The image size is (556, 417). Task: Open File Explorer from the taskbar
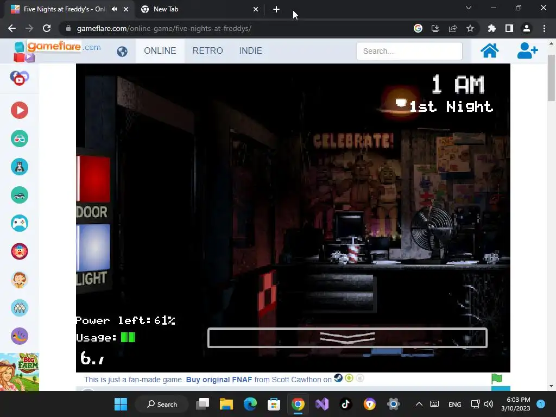[226, 404]
